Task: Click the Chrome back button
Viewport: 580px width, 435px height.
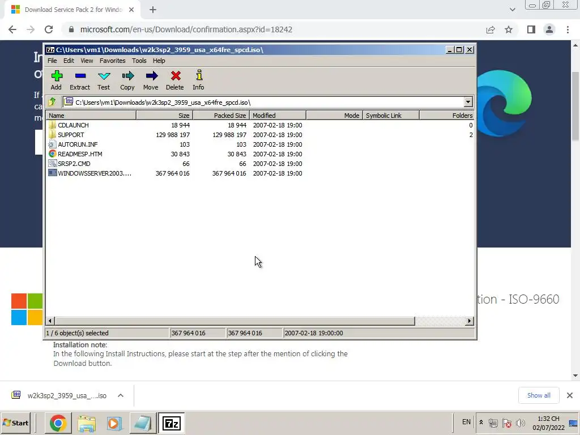Action: pyautogui.click(x=12, y=29)
